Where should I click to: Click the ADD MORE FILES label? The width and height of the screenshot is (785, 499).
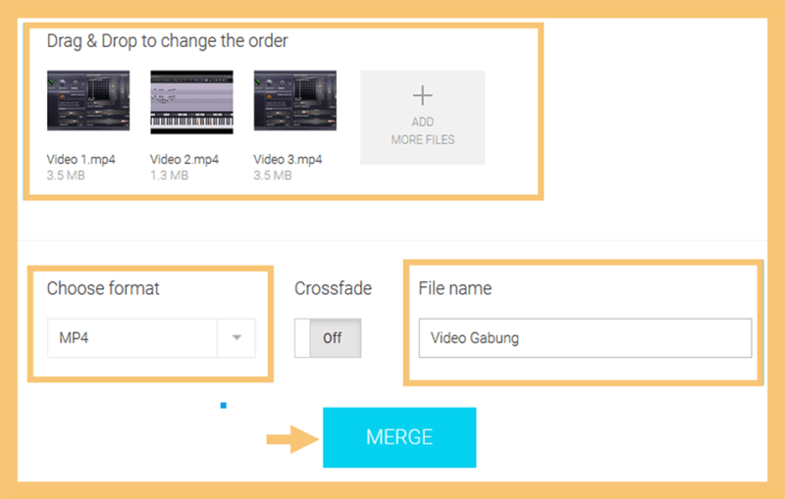point(423,131)
